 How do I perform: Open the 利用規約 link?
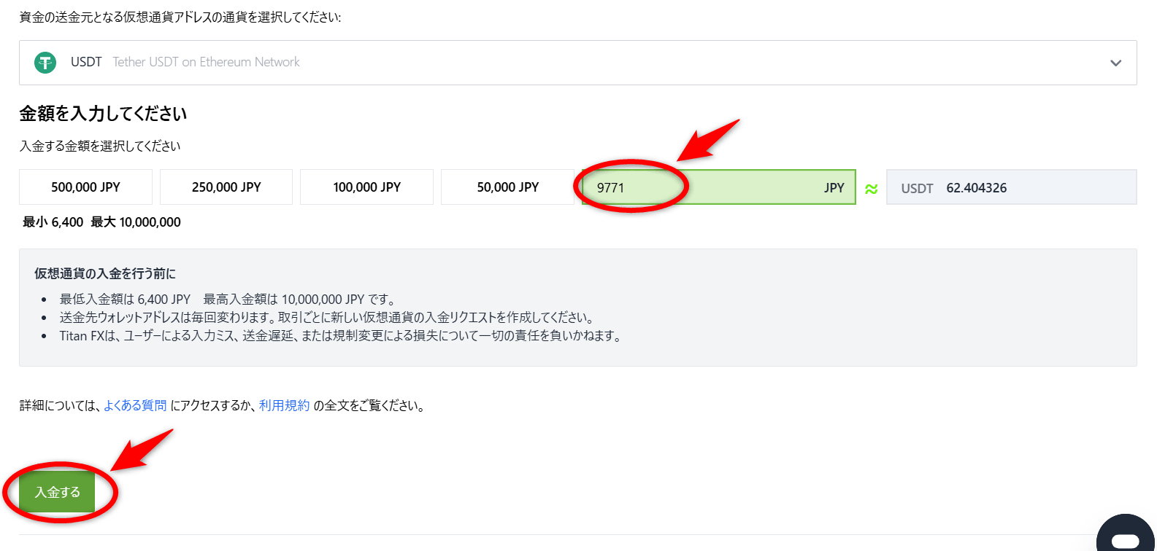(x=284, y=405)
